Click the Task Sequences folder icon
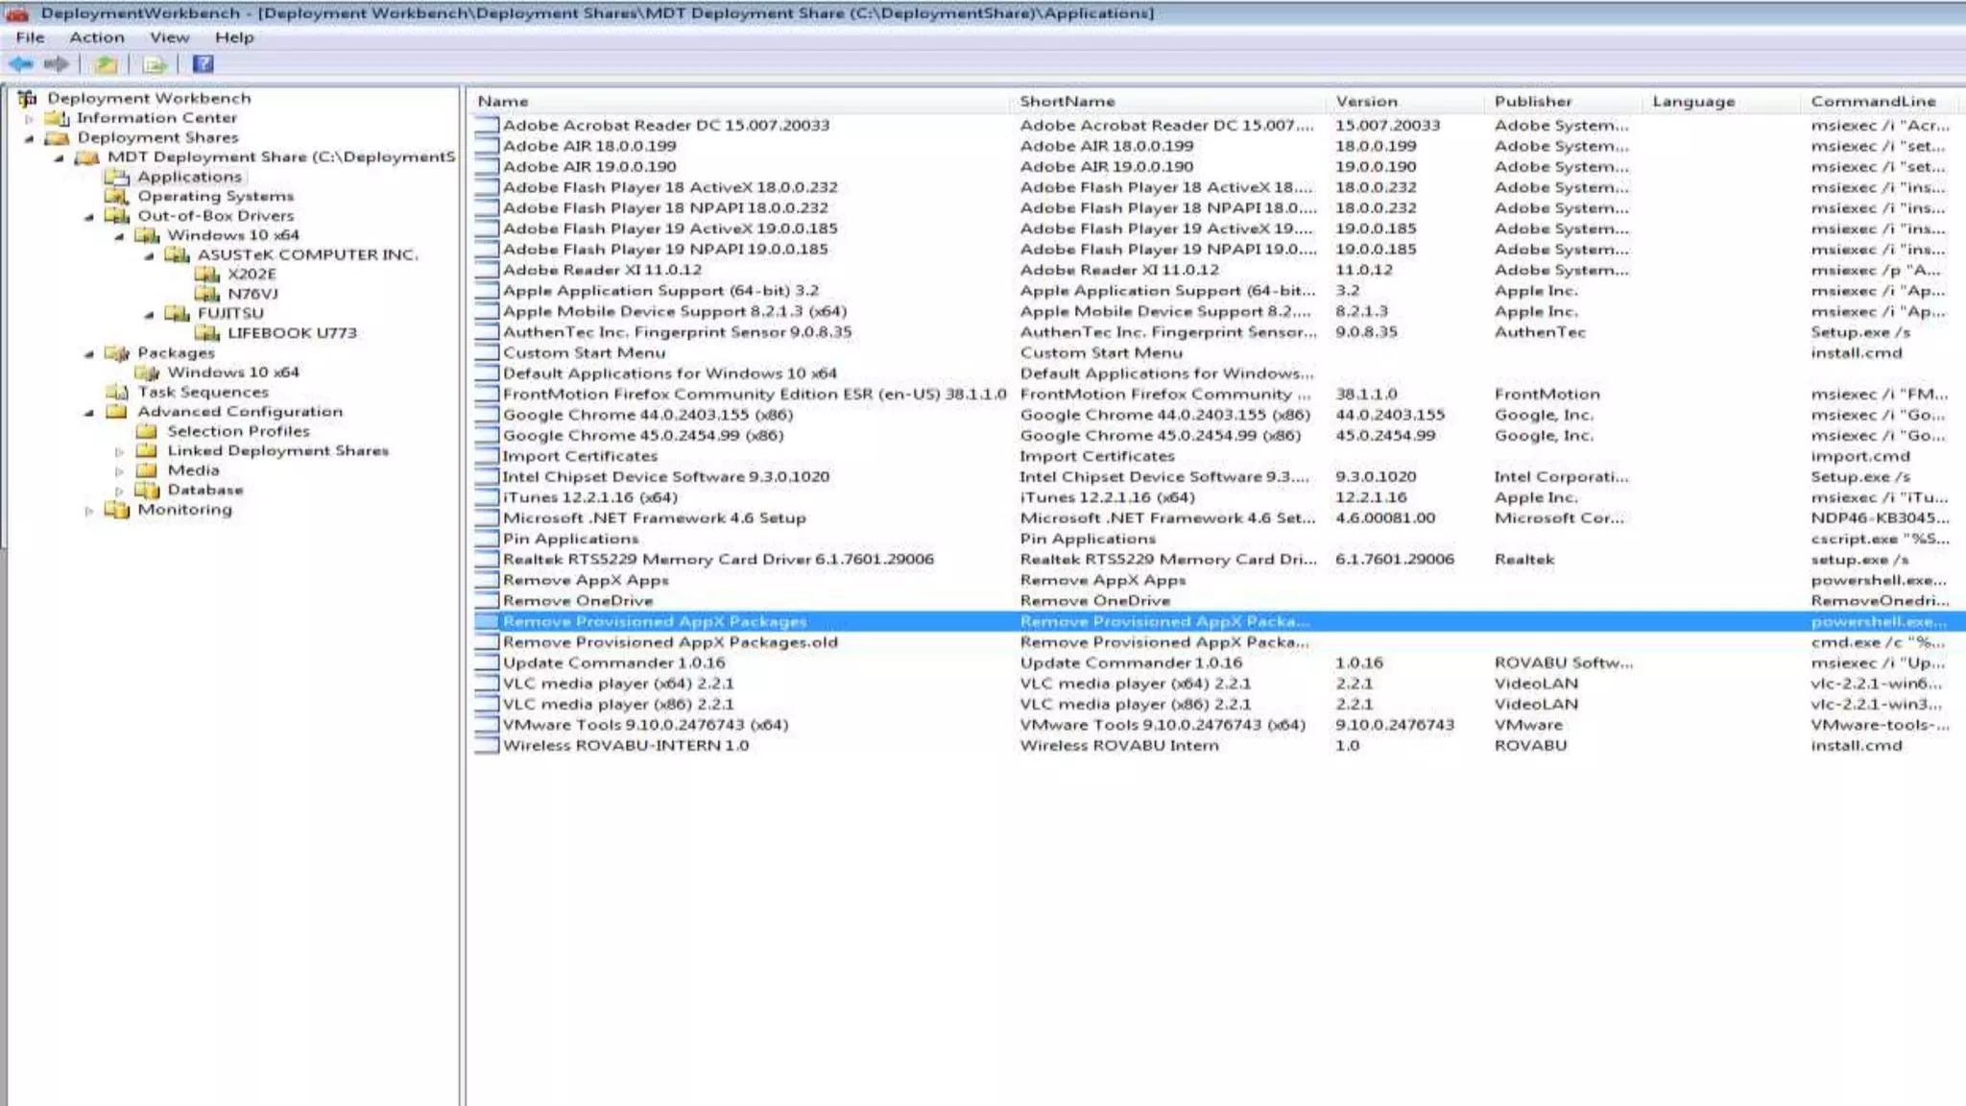 pos(117,392)
